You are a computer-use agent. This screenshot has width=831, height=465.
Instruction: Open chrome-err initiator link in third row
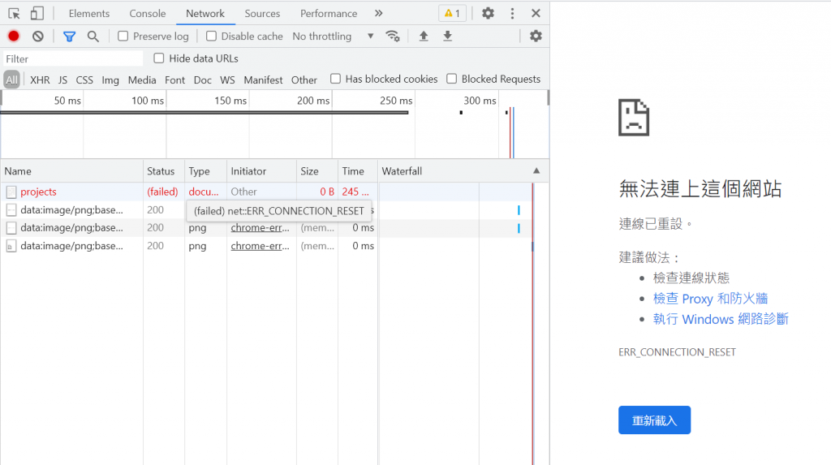click(x=260, y=227)
